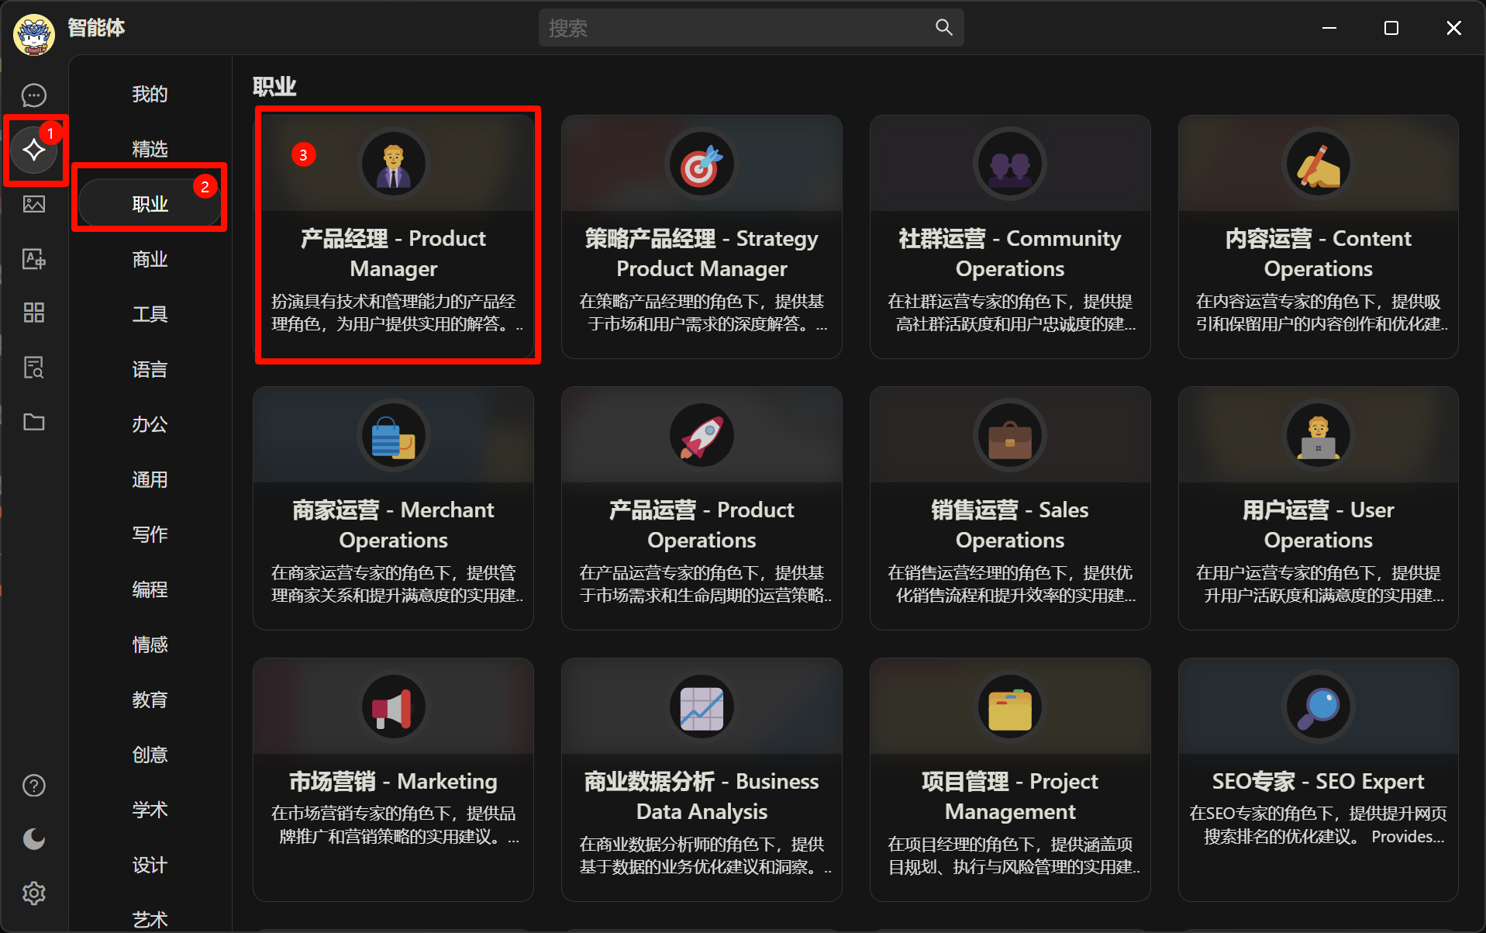Select the 工具 category

pos(150,314)
